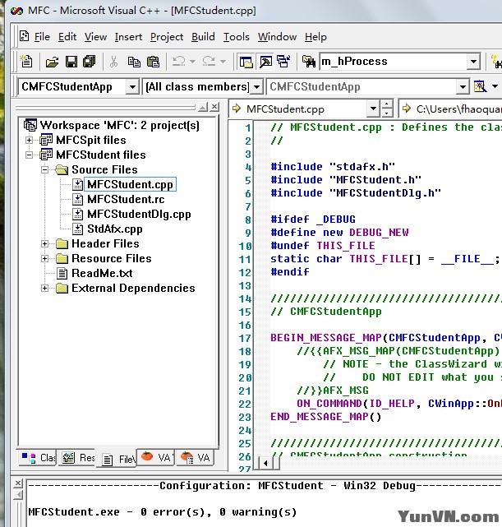Switch to the first VA tomato tab
Viewport: 502px width, 527px height.
point(155,457)
